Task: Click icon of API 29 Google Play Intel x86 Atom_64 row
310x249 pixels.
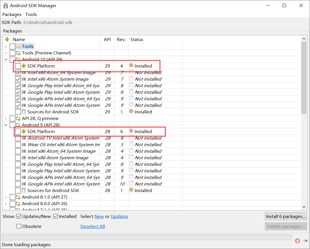Action: click(24, 86)
